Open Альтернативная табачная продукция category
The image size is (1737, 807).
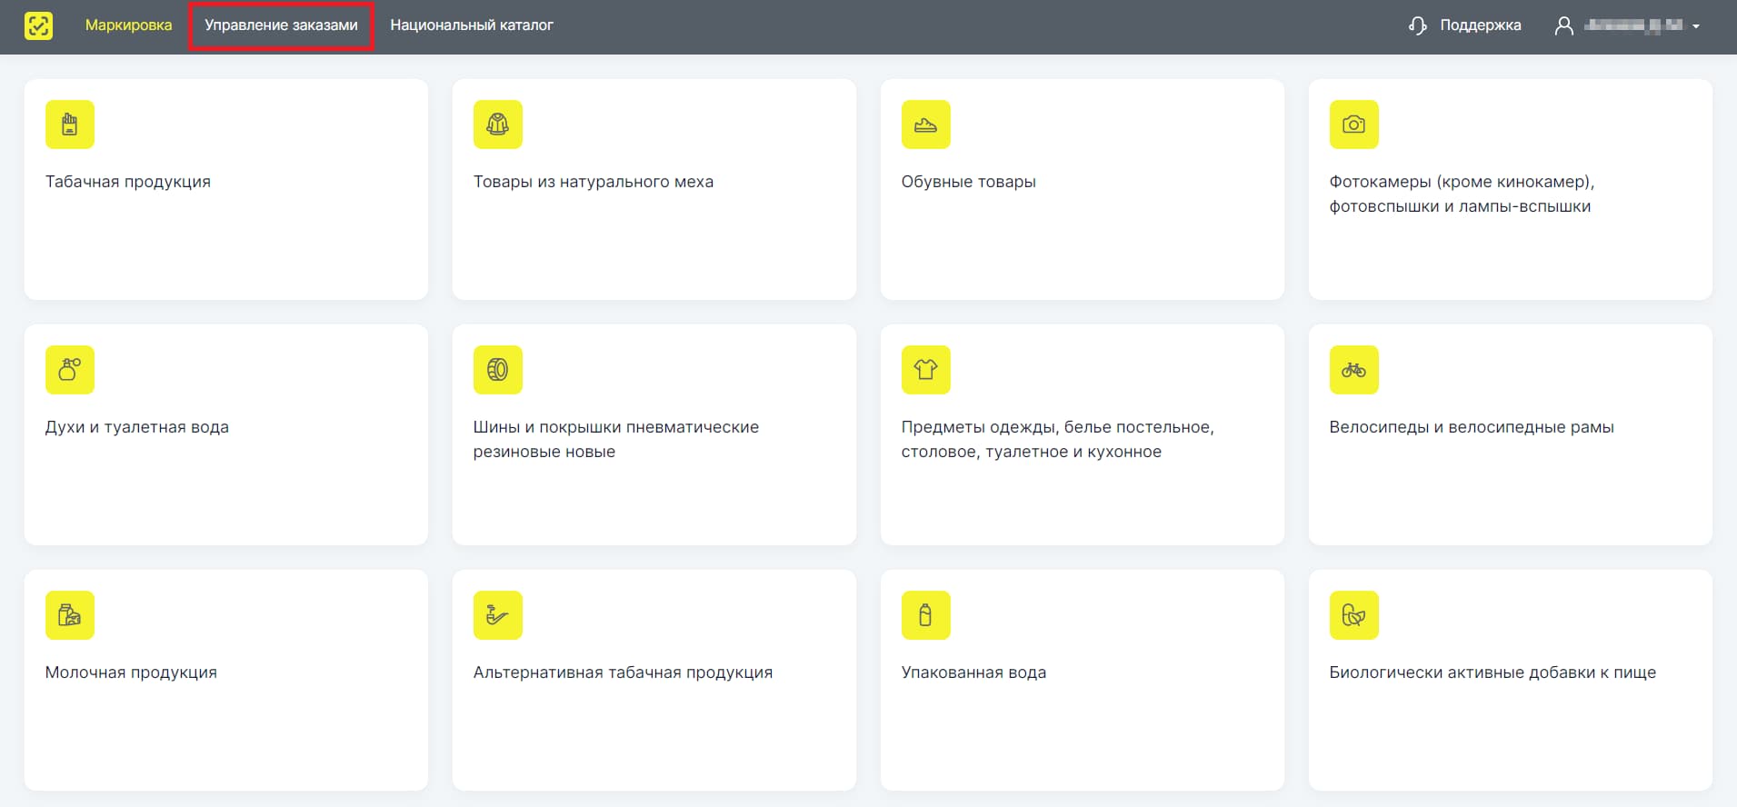click(x=654, y=680)
